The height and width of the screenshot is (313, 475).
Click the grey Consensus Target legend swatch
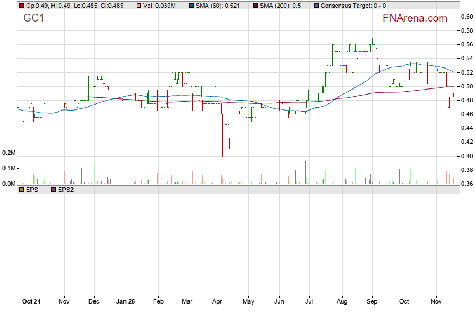pyautogui.click(x=315, y=6)
